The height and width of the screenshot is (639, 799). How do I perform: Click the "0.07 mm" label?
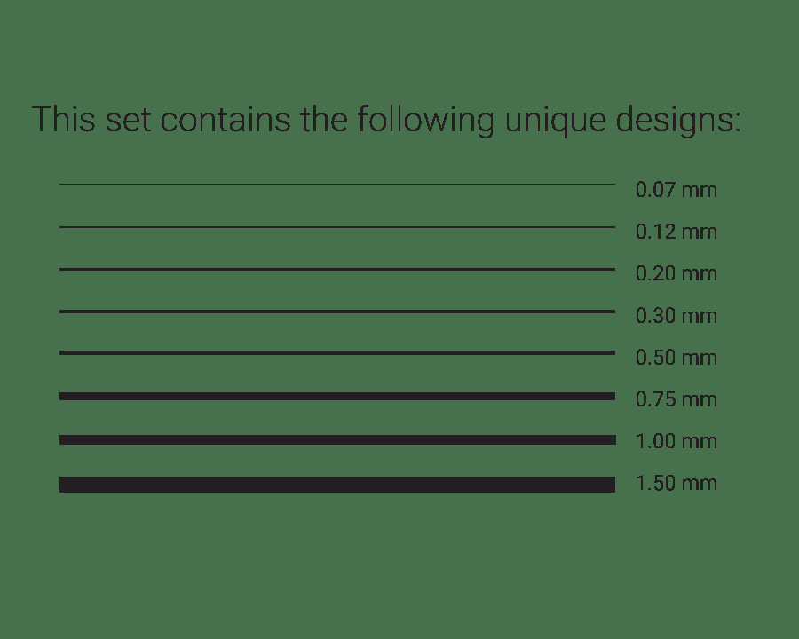pos(676,190)
